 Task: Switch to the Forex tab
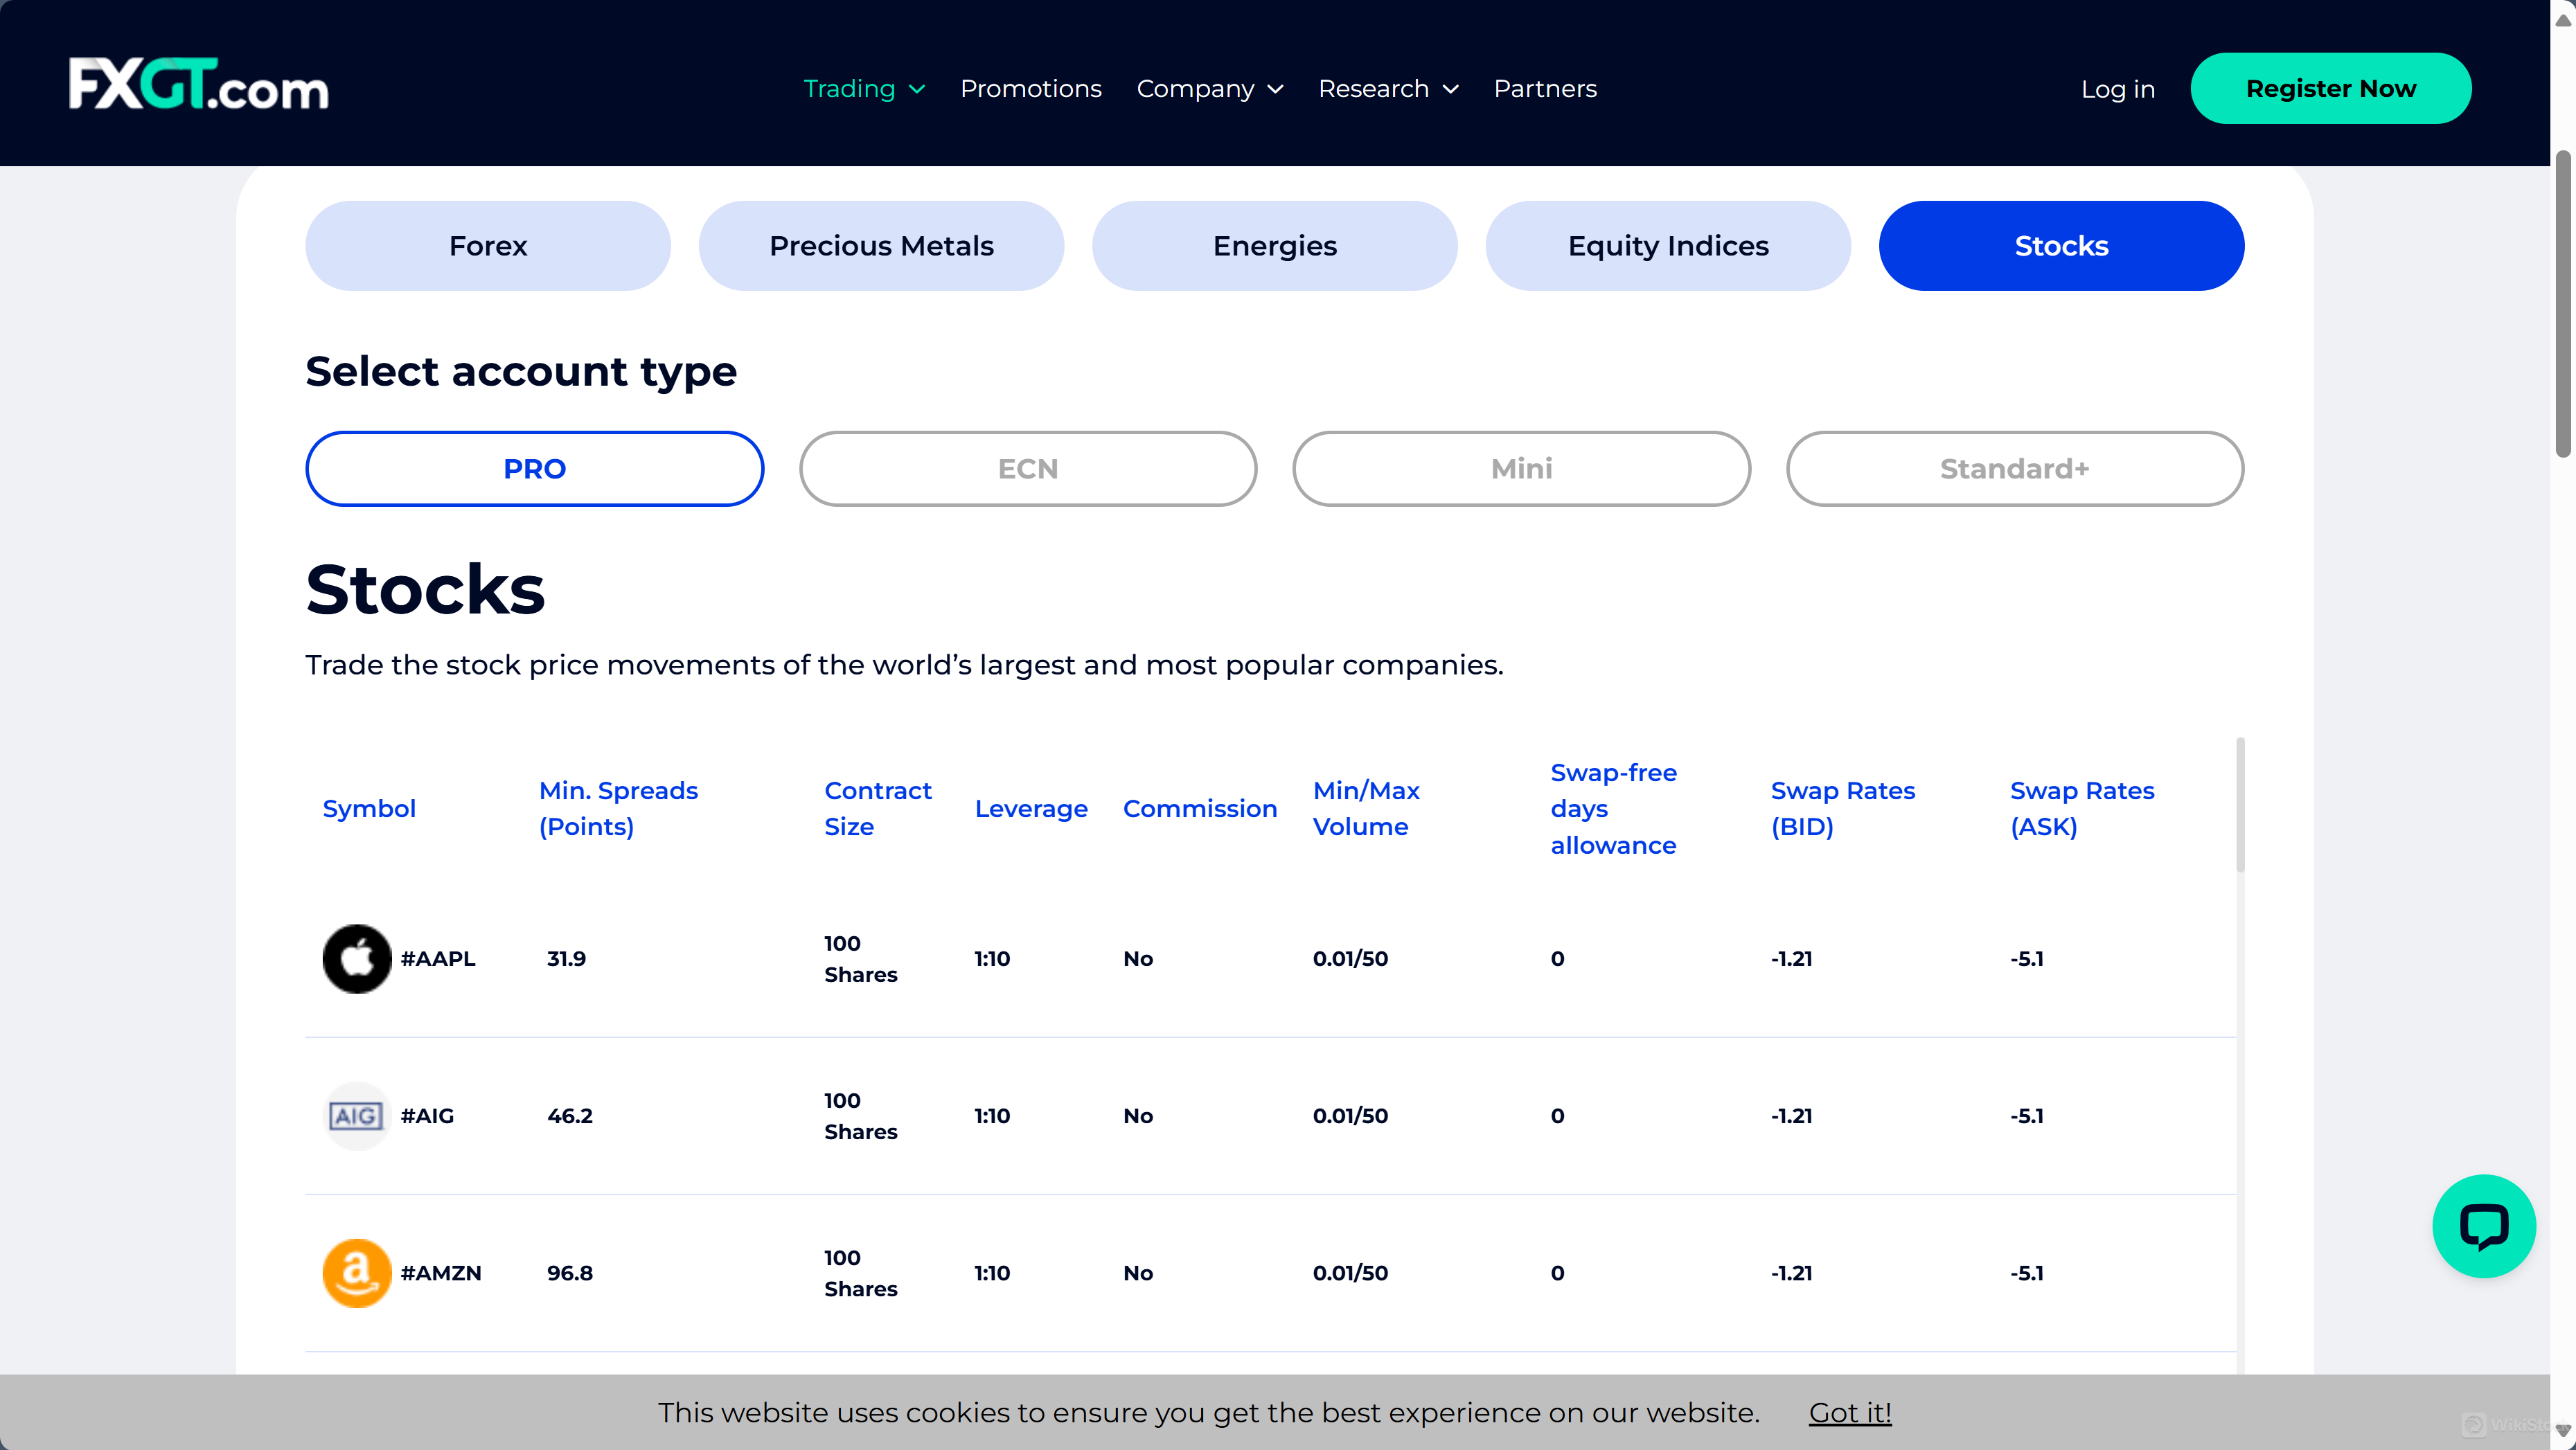[x=487, y=245]
